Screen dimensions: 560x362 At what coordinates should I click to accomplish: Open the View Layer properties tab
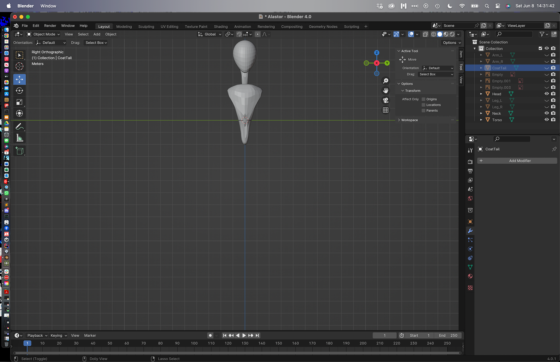(470, 180)
